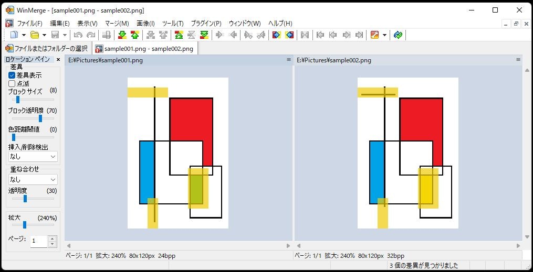Copy difference to the left
Image resolution: width=533 pixels, height=272 pixels.
tap(233, 35)
